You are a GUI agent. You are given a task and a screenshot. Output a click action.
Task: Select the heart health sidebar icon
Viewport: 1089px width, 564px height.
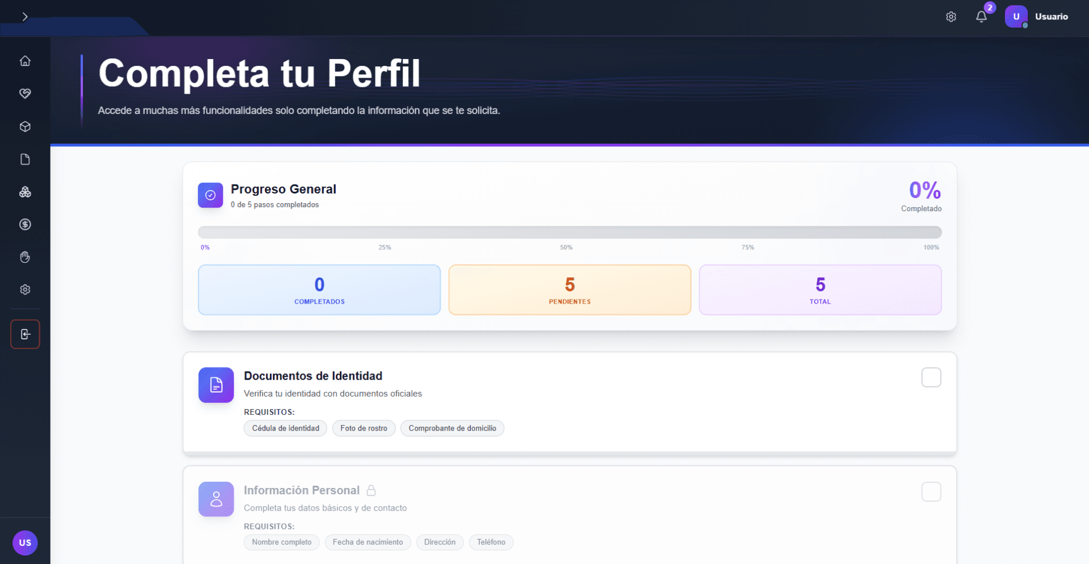point(25,94)
